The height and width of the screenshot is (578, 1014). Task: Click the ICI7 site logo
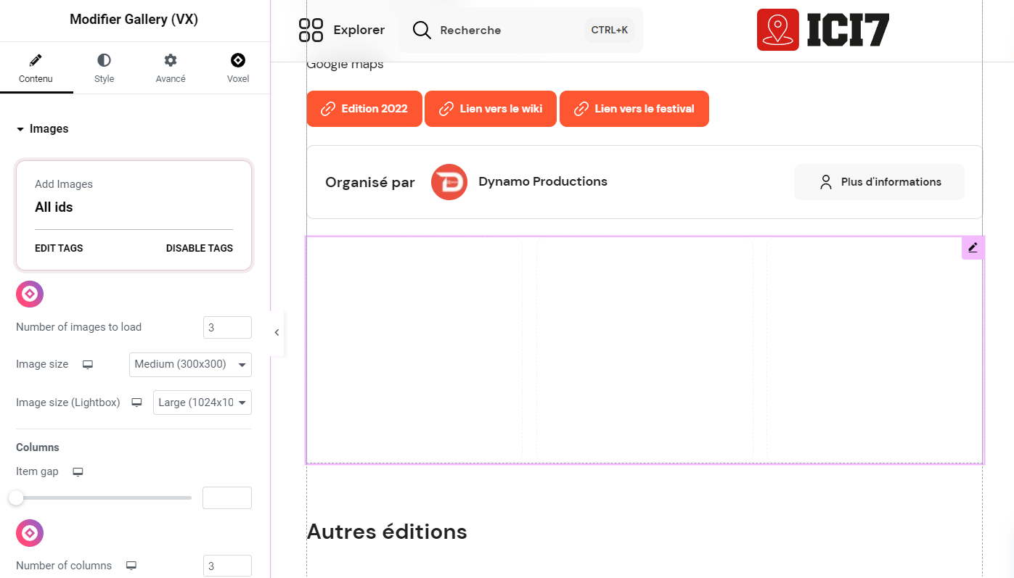(x=822, y=30)
